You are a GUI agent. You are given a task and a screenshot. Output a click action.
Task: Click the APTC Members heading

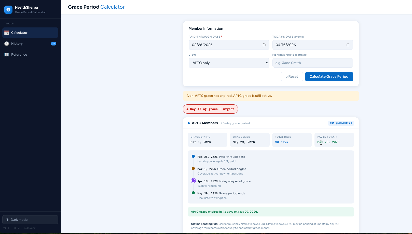[x=205, y=123]
